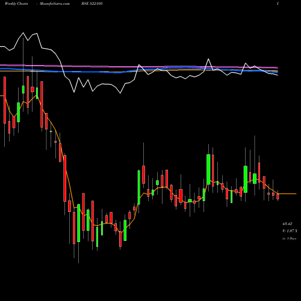
Task: Click the "in 3 Days" label
Action: click(x=289, y=238)
